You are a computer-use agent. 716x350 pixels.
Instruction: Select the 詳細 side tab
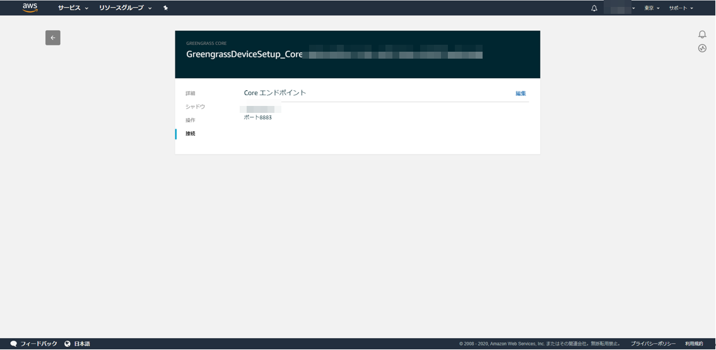tap(191, 93)
